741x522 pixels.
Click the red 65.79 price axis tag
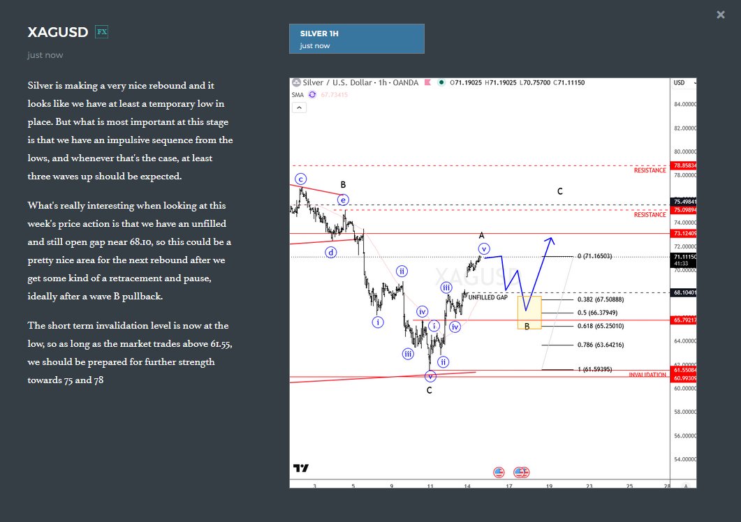pos(683,320)
